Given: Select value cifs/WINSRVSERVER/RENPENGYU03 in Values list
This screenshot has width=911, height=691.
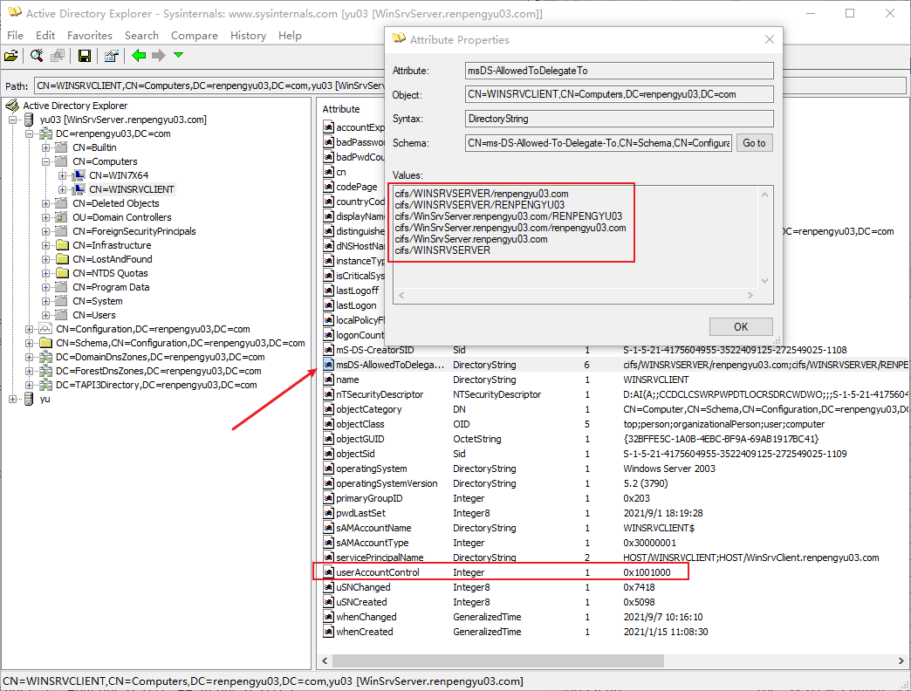Looking at the screenshot, I should click(x=479, y=205).
